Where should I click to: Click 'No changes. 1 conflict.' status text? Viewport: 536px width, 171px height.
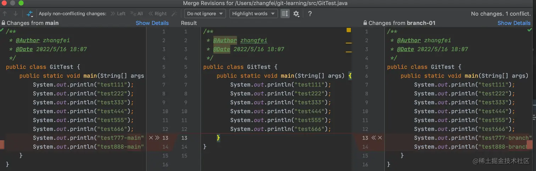[x=501, y=13]
